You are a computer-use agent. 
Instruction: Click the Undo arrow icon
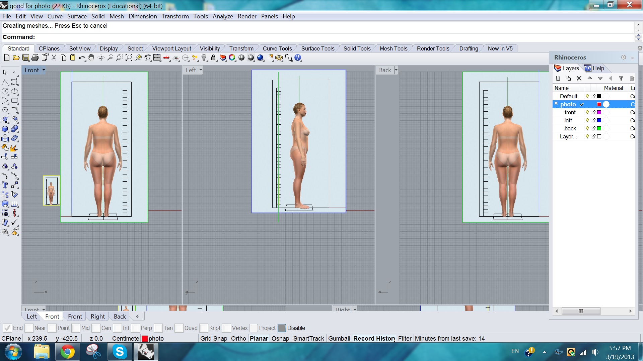[82, 58]
